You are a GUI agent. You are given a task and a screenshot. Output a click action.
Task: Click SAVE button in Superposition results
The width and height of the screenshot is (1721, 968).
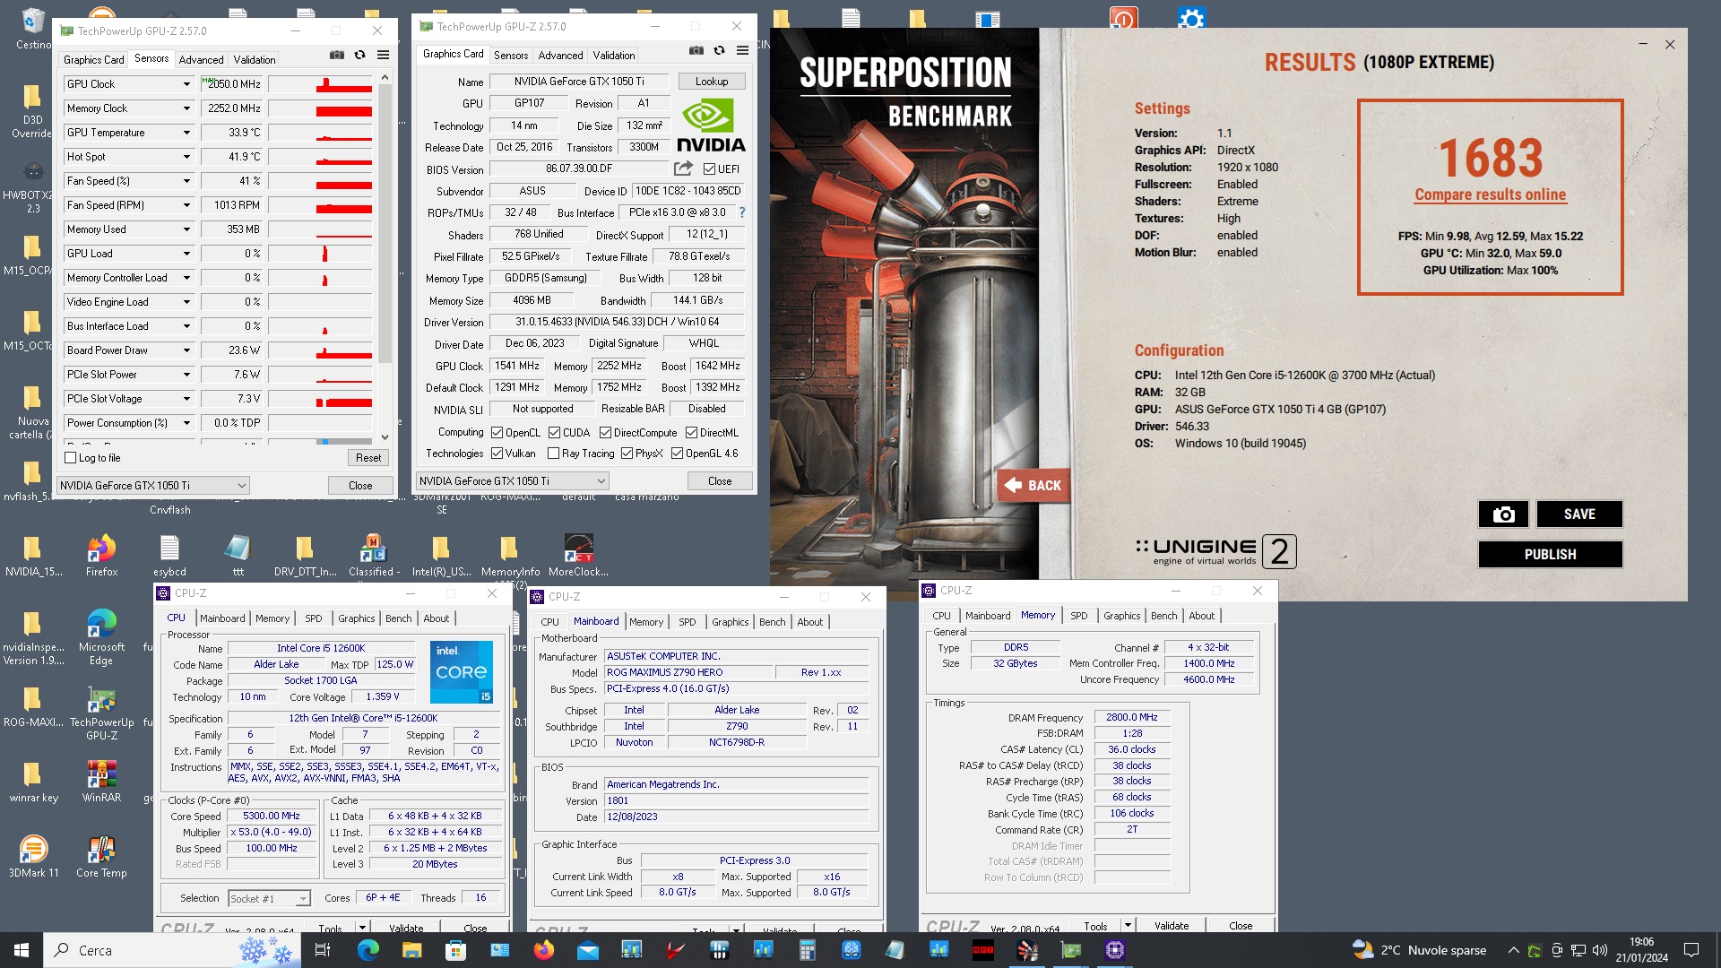[1579, 514]
